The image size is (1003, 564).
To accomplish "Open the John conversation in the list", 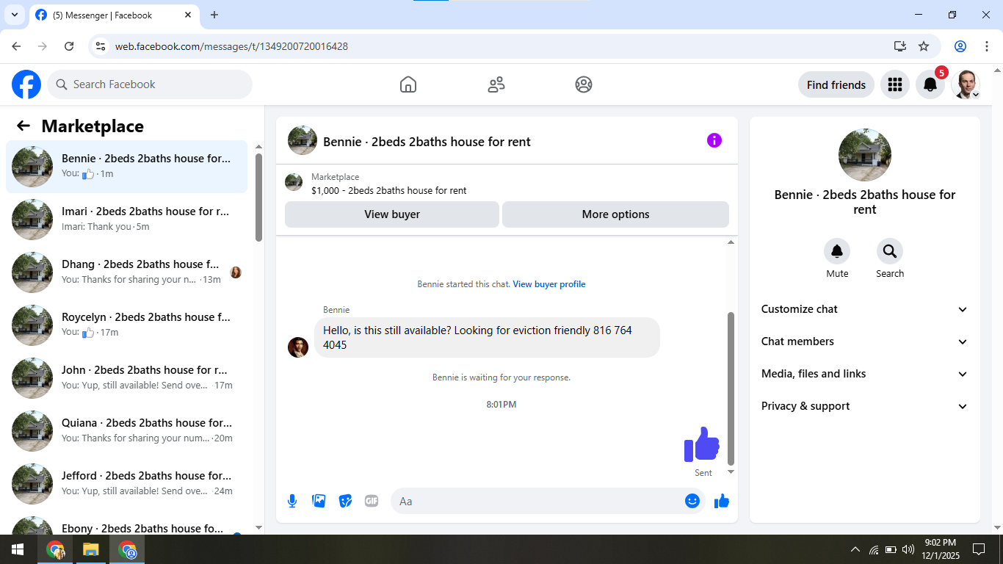I will (126, 378).
